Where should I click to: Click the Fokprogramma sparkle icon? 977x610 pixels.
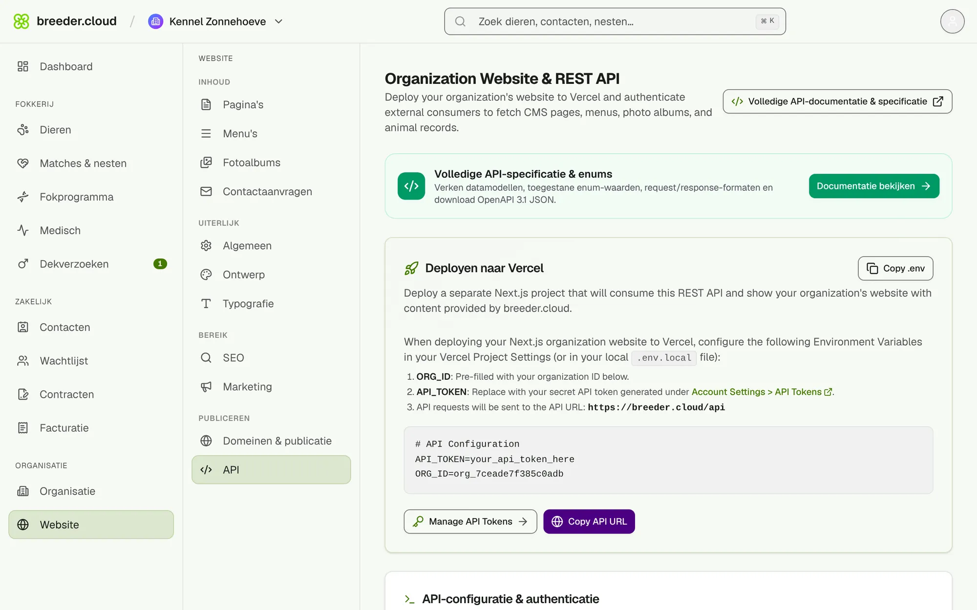23,197
